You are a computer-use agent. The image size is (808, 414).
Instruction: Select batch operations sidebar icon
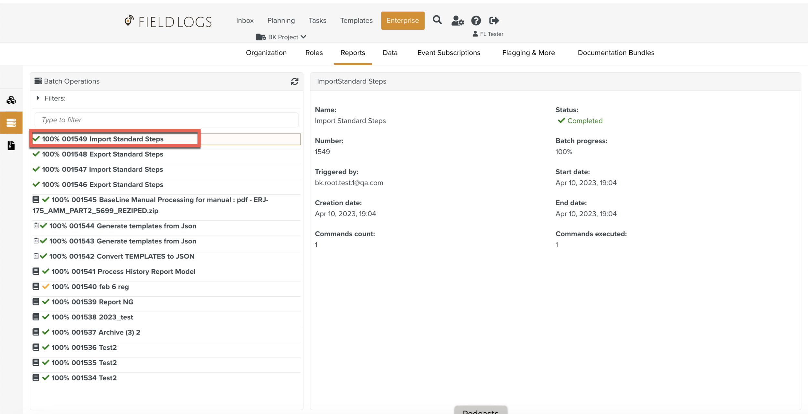click(11, 123)
